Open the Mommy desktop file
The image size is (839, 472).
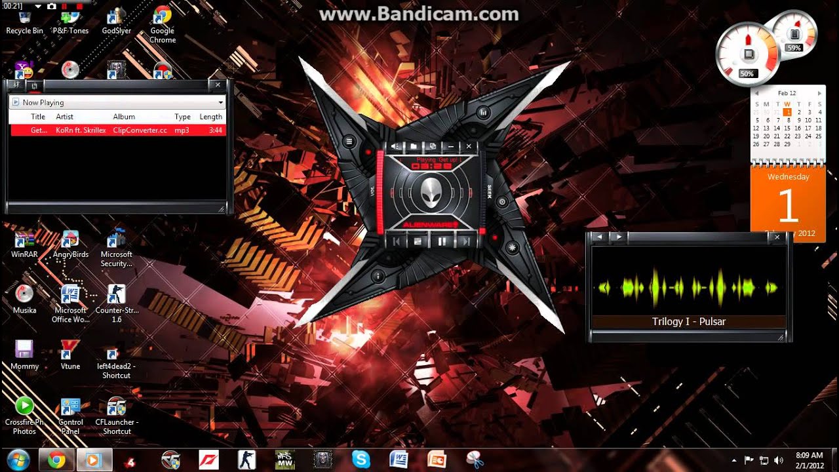(24, 355)
